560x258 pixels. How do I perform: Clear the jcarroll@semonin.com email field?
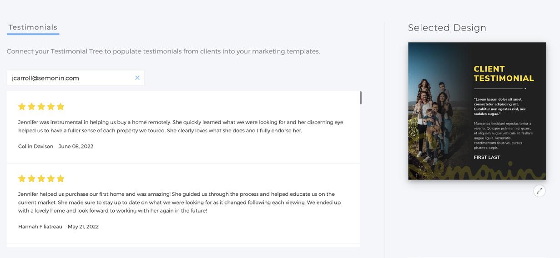[x=137, y=78]
